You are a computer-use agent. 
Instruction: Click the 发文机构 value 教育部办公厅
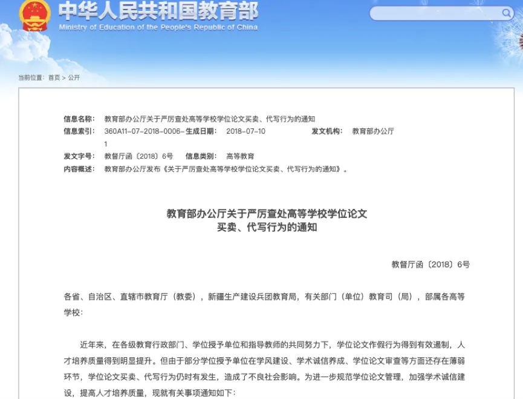373,131
